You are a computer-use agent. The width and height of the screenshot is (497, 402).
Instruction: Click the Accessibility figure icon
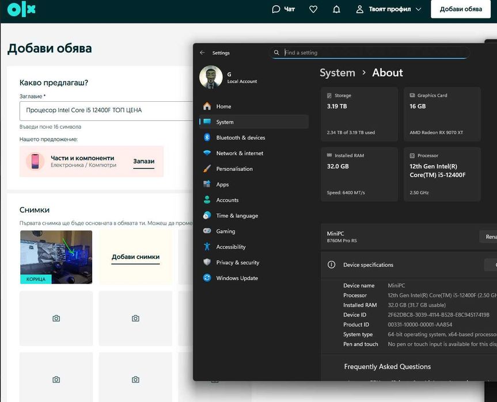pos(207,246)
